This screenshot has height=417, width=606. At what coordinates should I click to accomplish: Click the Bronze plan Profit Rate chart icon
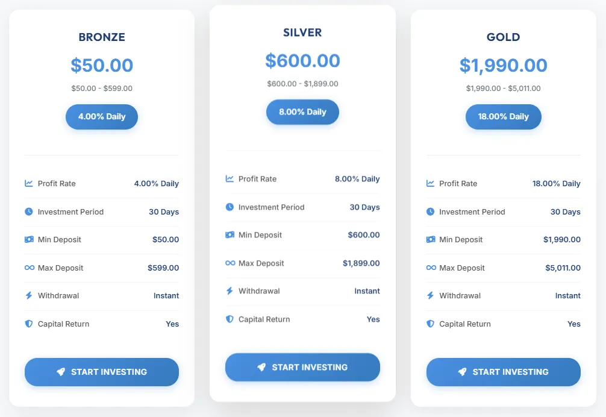[x=29, y=183]
